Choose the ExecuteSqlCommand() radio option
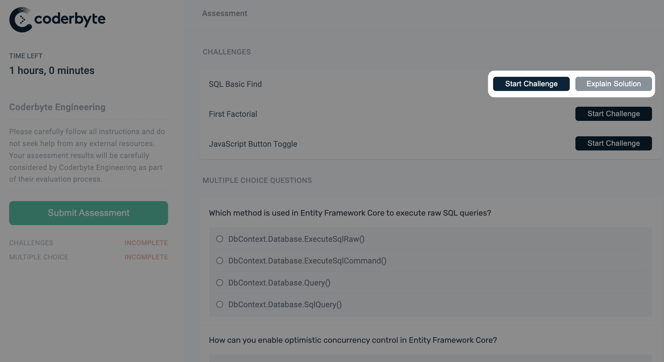 pyautogui.click(x=220, y=261)
